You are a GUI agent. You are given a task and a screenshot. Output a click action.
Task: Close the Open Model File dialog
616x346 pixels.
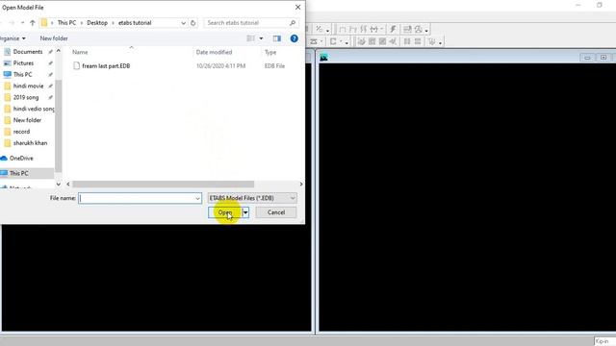coord(297,7)
